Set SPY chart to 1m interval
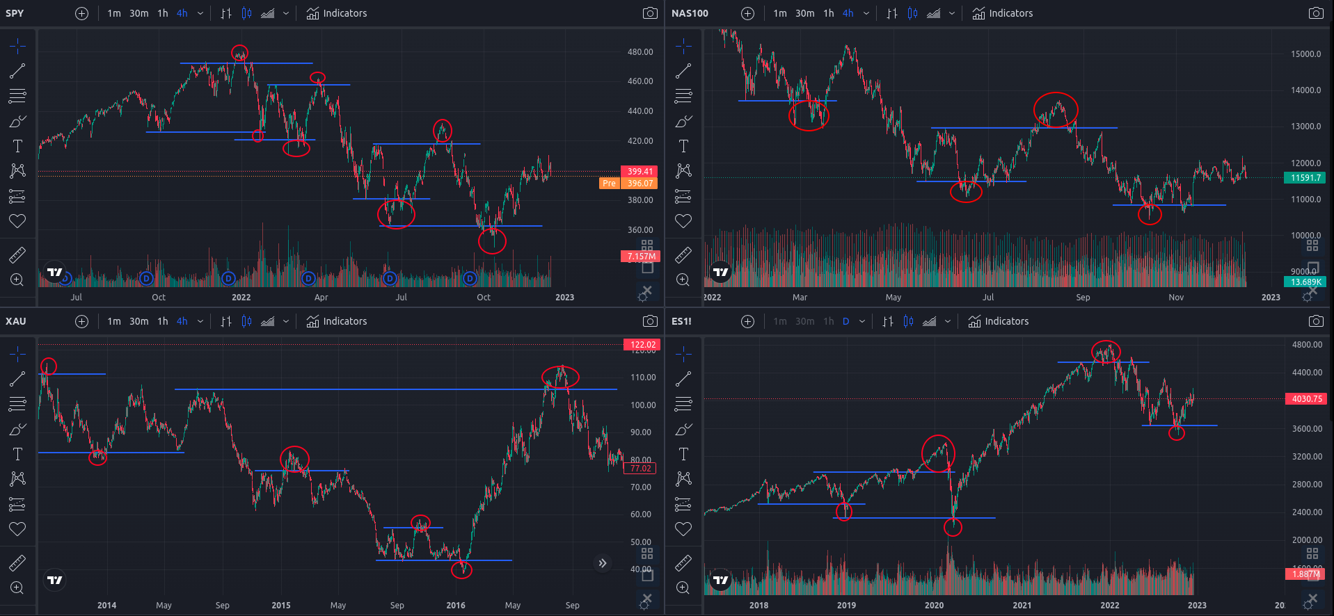This screenshot has width=1334, height=616. click(x=114, y=13)
